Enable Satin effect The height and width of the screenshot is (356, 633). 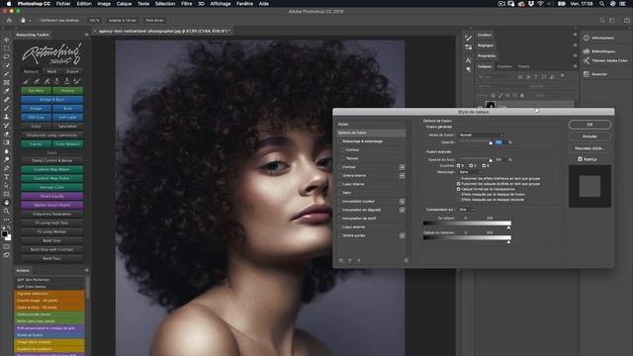tap(340, 193)
